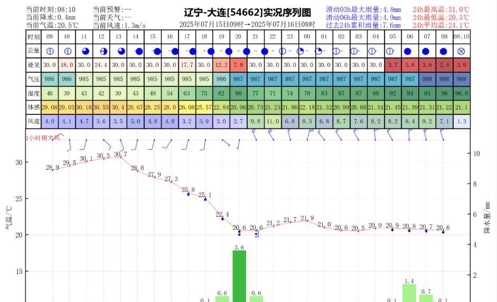Click the cloud cover symbol for hour 09
497x302 pixels.
tap(50, 51)
